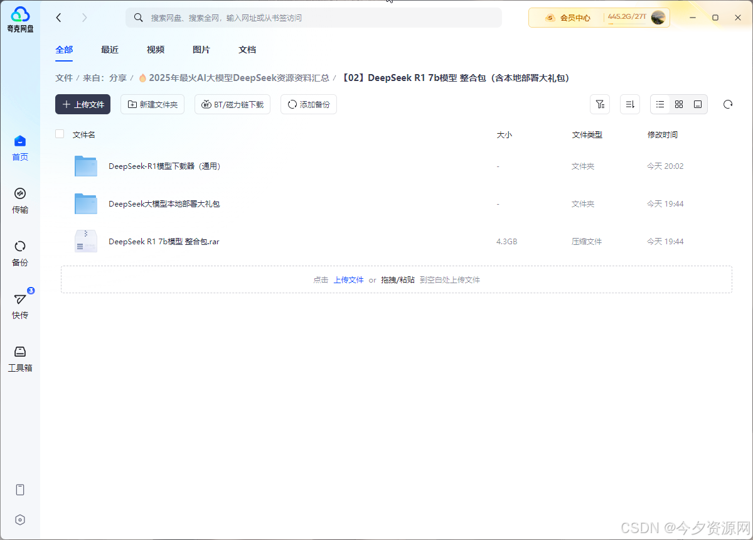The image size is (753, 540).
Task: Open the filter icon
Action: (x=600, y=104)
